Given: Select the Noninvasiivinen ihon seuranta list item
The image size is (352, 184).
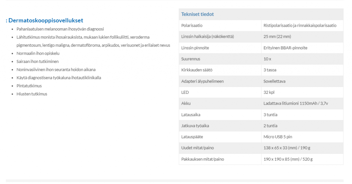Looking at the screenshot, I should (x=56, y=69).
